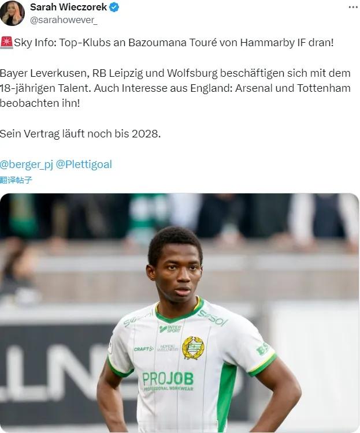Open Sarah Wieczorek's profile avatar
360x433 pixels.
12,13
